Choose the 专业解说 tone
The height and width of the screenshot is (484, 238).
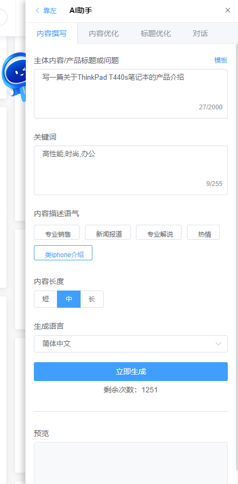[x=158, y=232]
